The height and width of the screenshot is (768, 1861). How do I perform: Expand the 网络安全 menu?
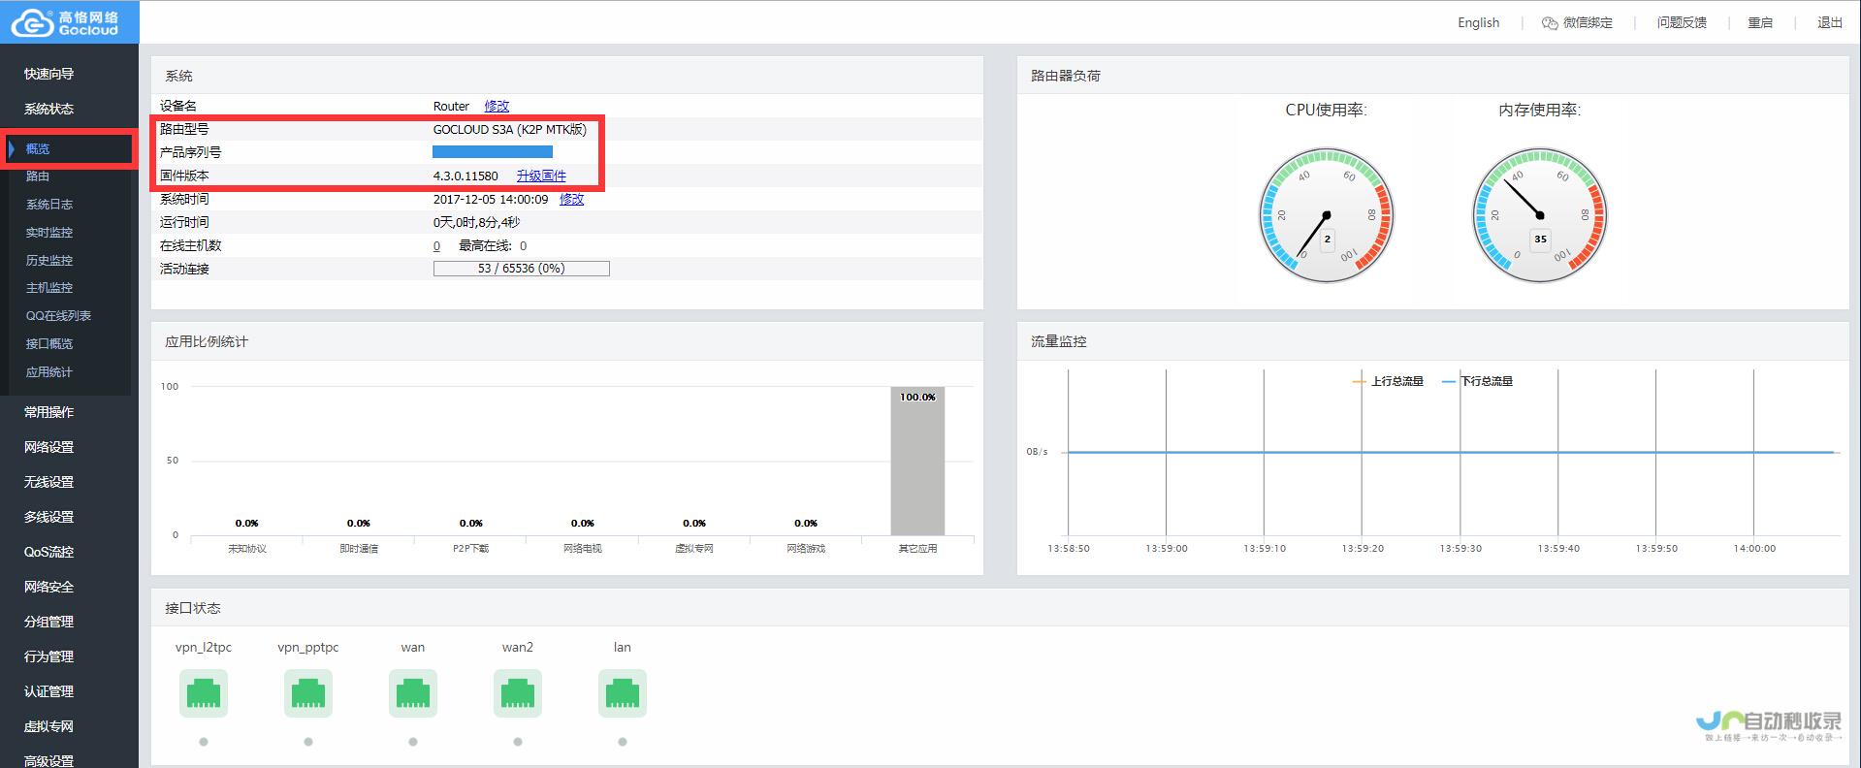[49, 587]
